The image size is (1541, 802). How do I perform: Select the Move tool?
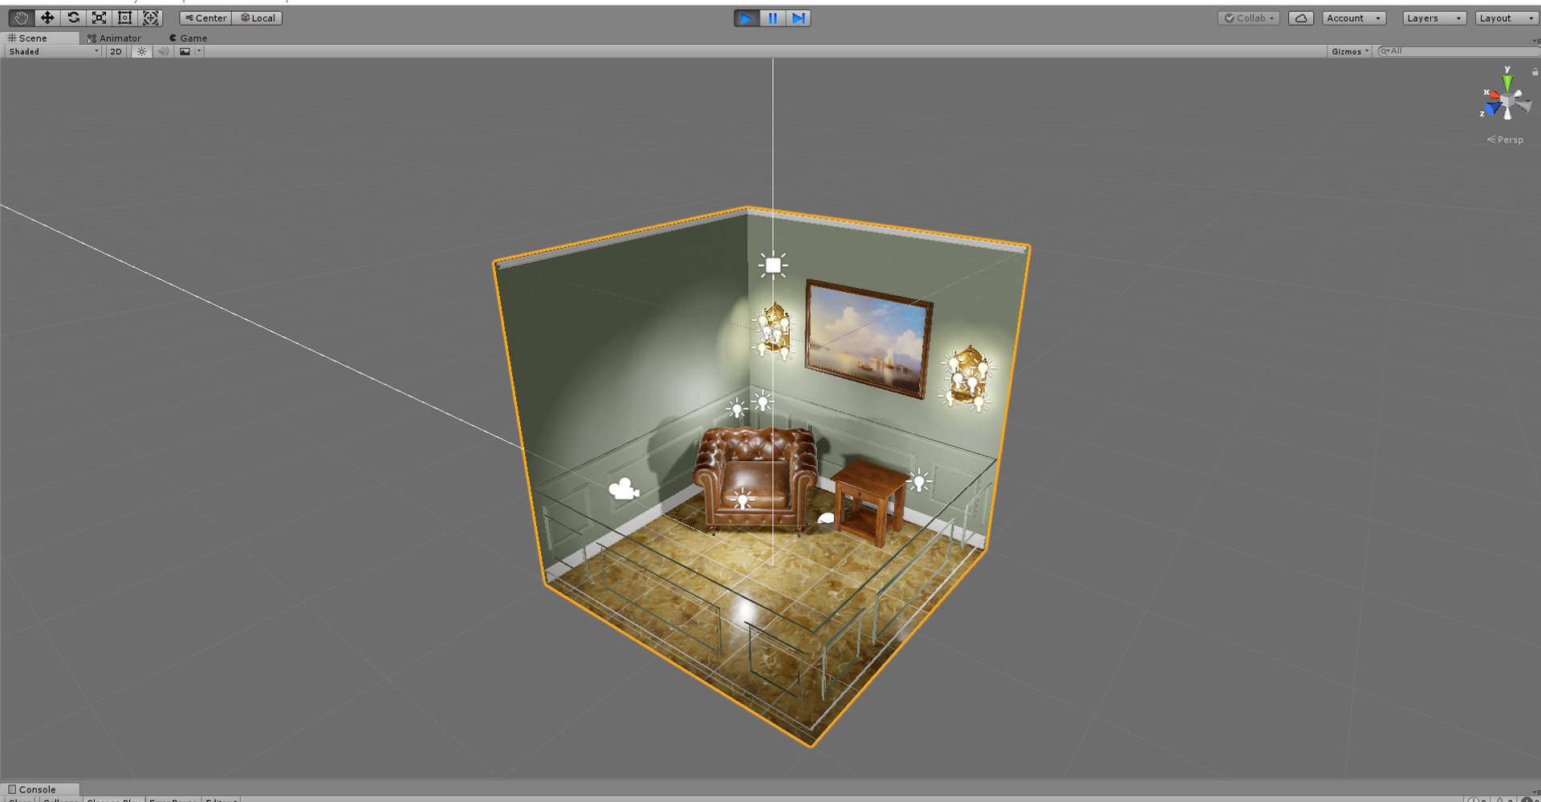pos(47,18)
